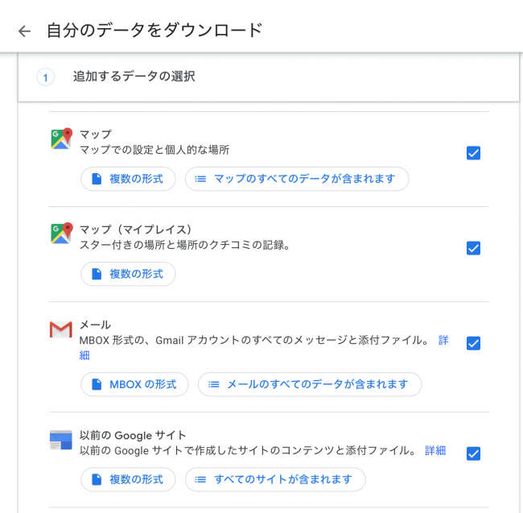Uncheck the マップ data checkbox
The image size is (523, 513).
tap(473, 153)
